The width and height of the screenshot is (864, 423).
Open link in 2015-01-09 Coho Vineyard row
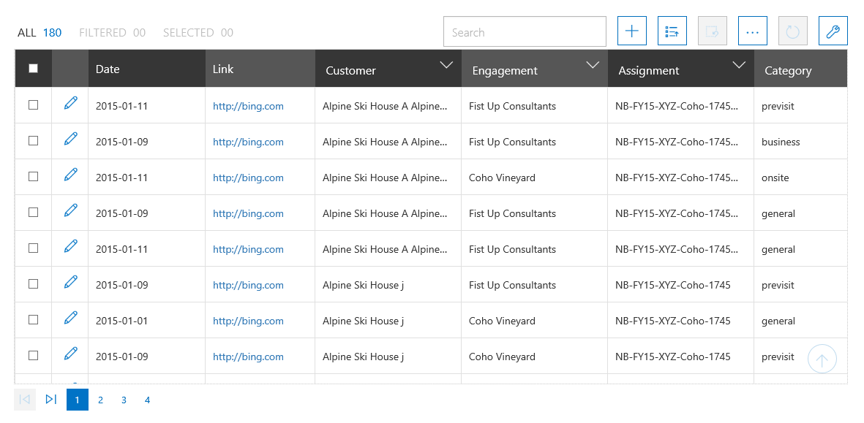249,357
